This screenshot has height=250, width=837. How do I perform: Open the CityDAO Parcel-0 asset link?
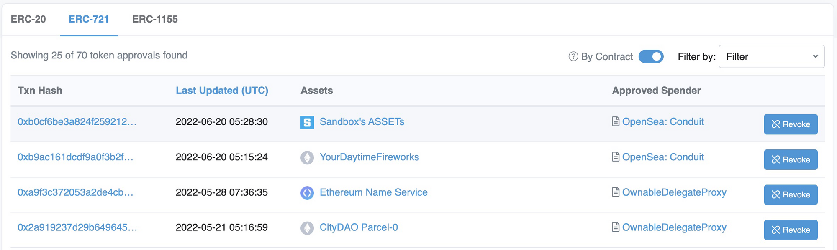pyautogui.click(x=359, y=227)
